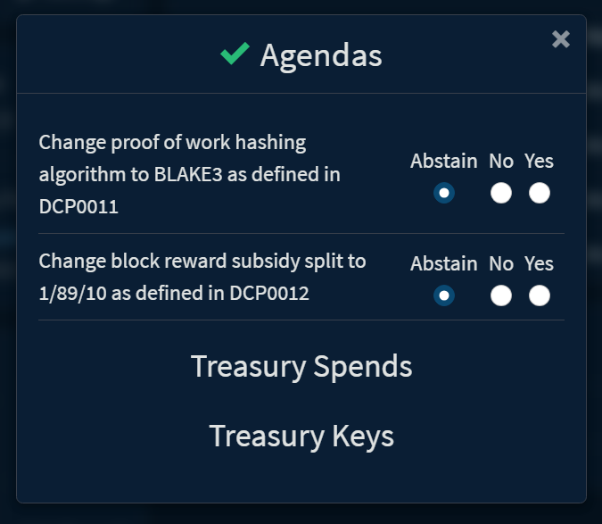Click the 'Yes' label text for DCP0011
Viewport: 602px width, 524px height.
click(539, 162)
